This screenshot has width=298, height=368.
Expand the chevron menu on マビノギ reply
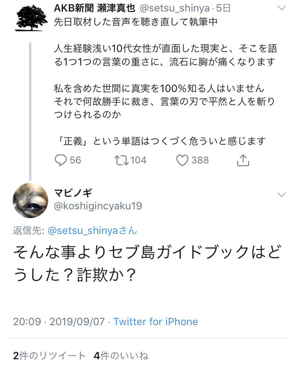point(282,194)
